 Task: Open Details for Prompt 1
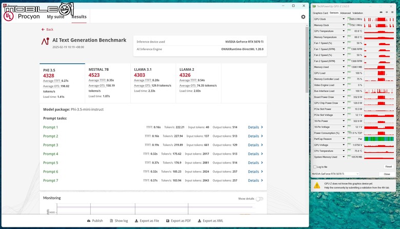tap(255, 128)
